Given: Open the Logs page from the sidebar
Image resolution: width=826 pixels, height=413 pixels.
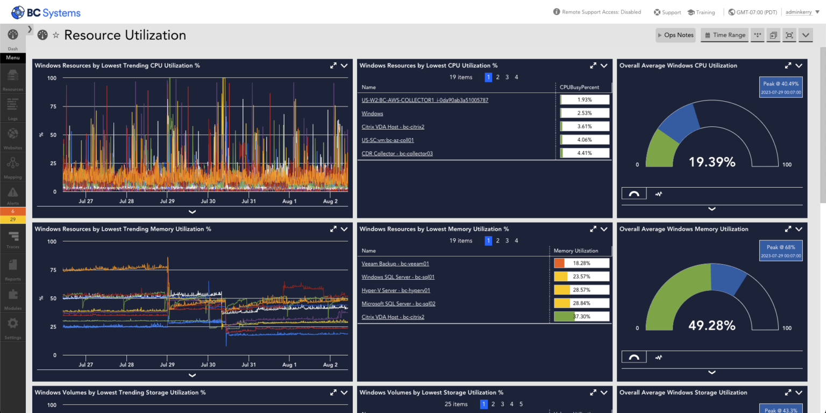Looking at the screenshot, I should (13, 107).
